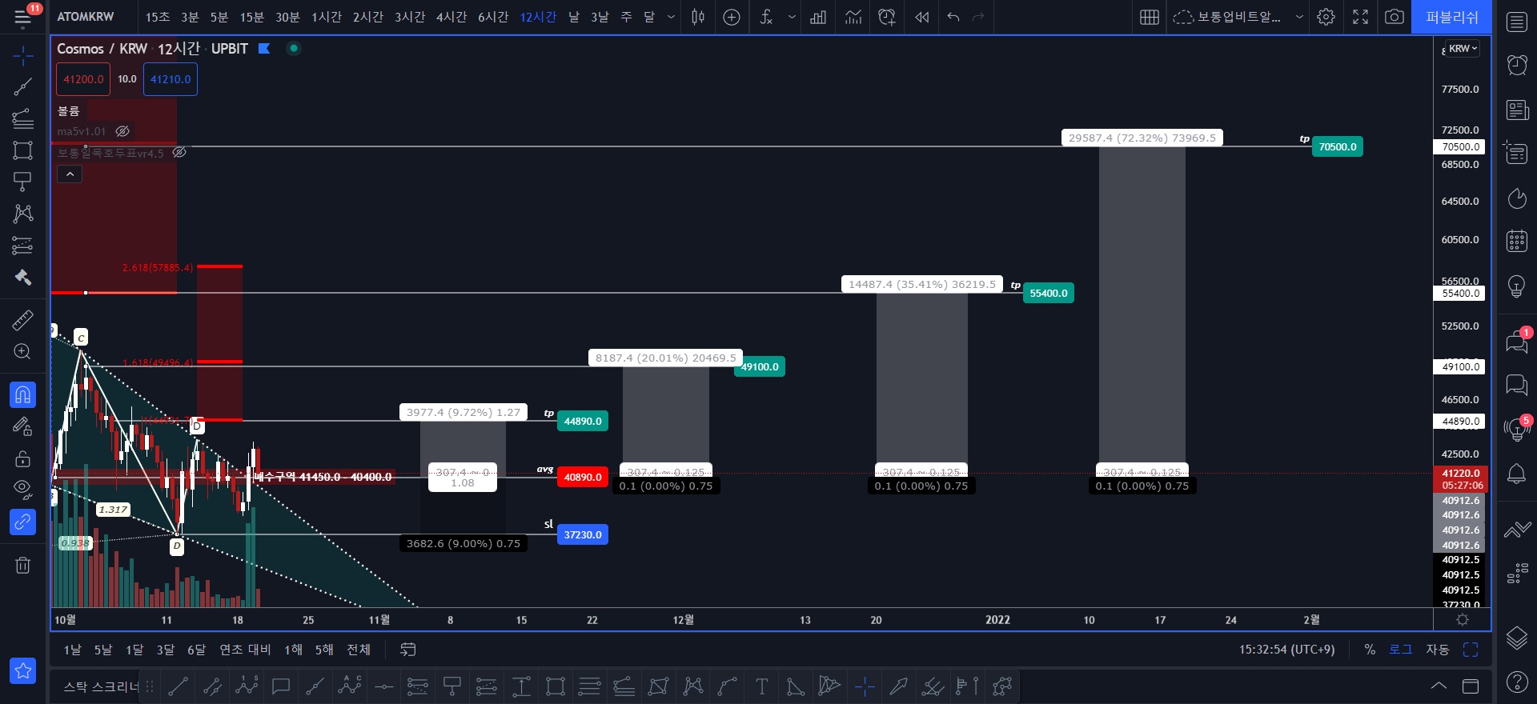1537x704 pixels.
Task: Take a chart snapshot with camera
Action: (1395, 17)
